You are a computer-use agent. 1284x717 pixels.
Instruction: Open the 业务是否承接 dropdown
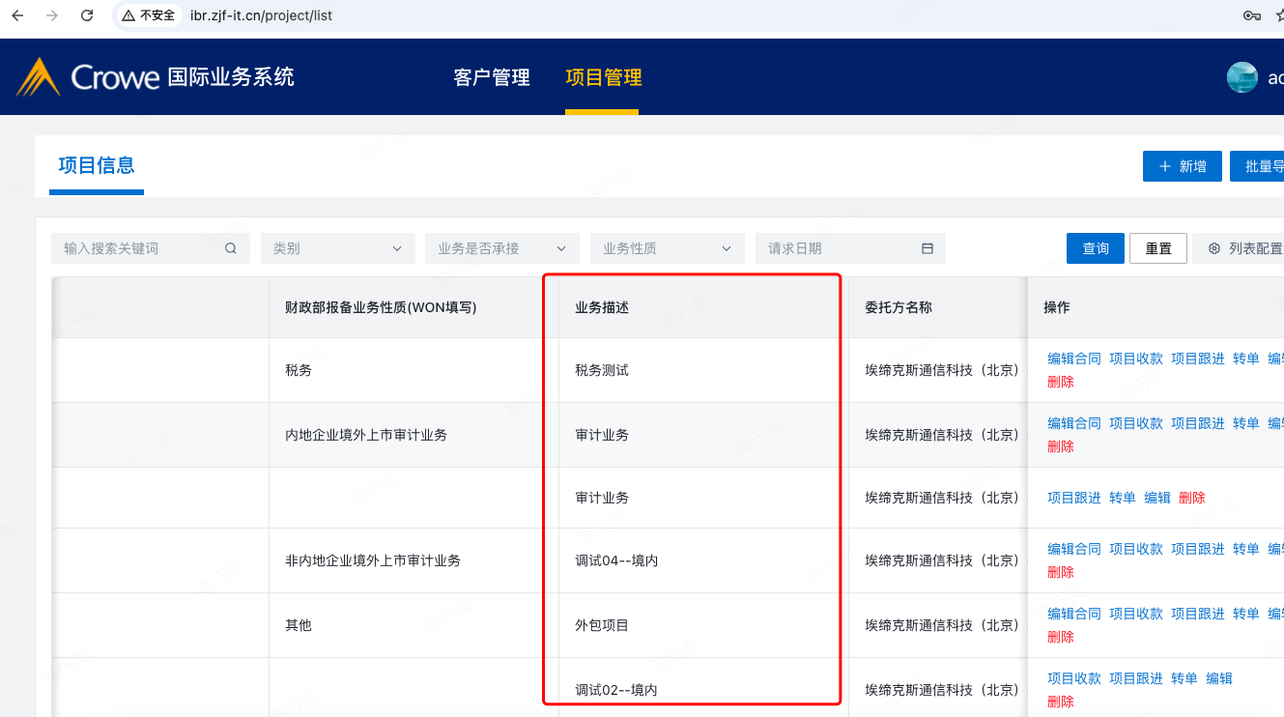[x=501, y=248]
